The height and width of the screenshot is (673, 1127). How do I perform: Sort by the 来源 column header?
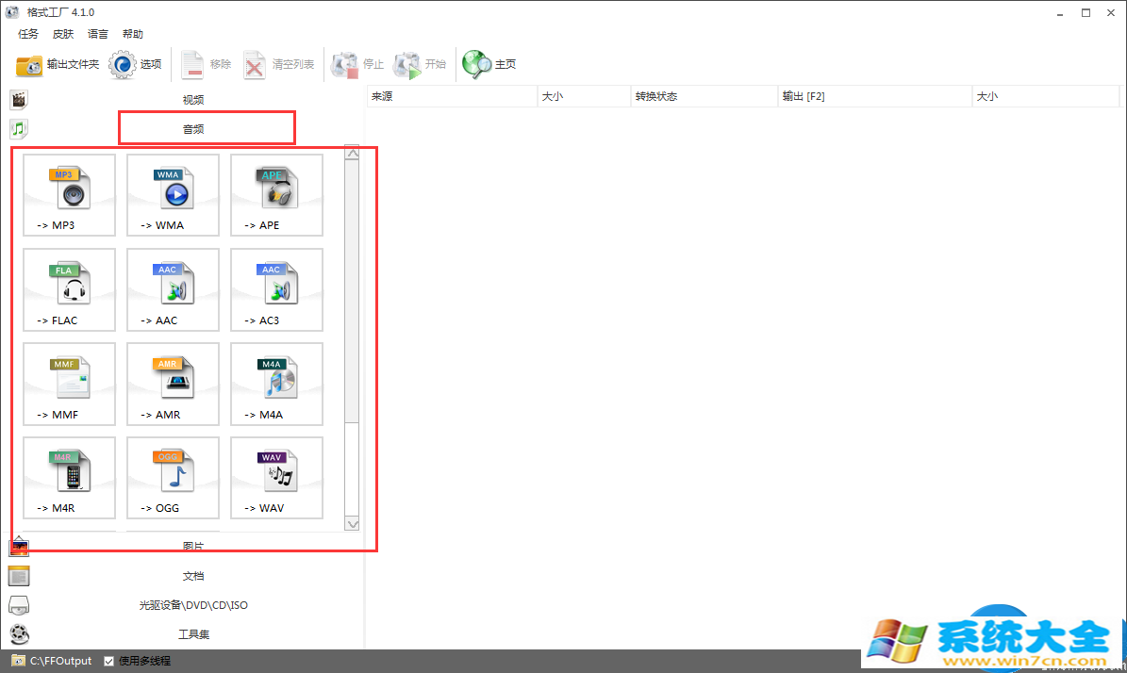(452, 96)
